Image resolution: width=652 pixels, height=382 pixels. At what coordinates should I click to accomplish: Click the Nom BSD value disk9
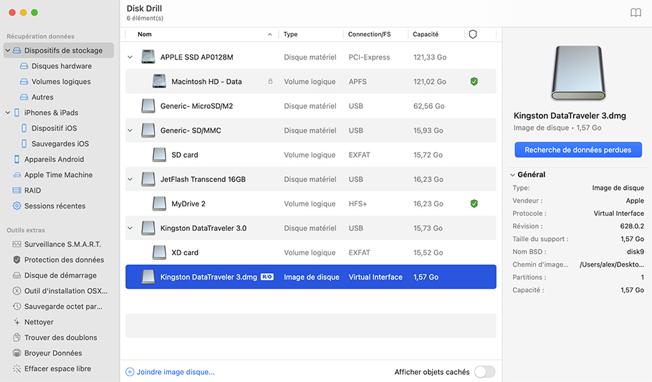point(636,252)
